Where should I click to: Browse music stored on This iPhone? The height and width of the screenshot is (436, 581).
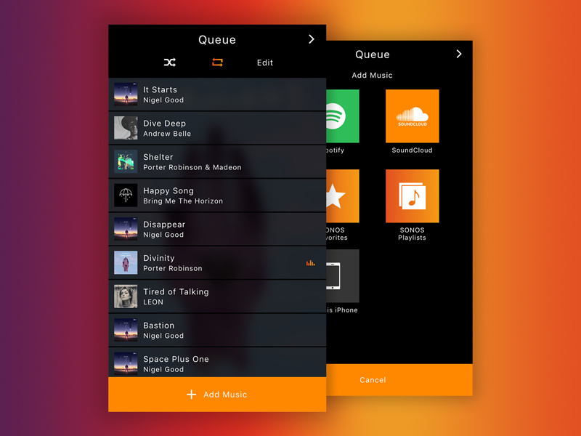[341, 276]
